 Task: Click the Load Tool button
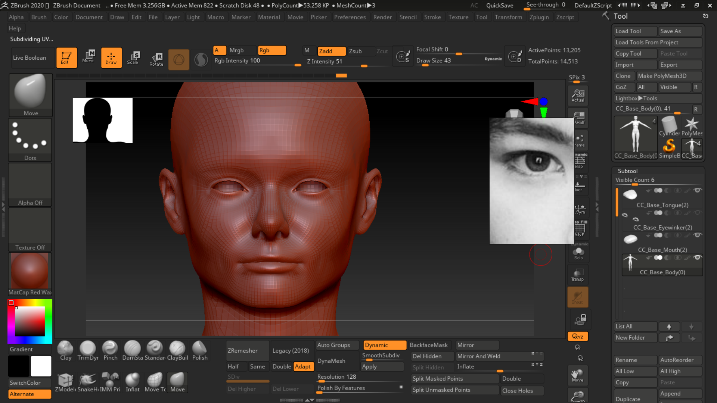pyautogui.click(x=635, y=31)
